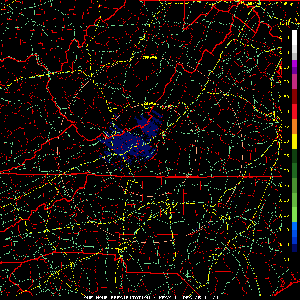This screenshot has height=300, width=300.
Task: Click the 3.00 legend value
Action: (284, 82)
